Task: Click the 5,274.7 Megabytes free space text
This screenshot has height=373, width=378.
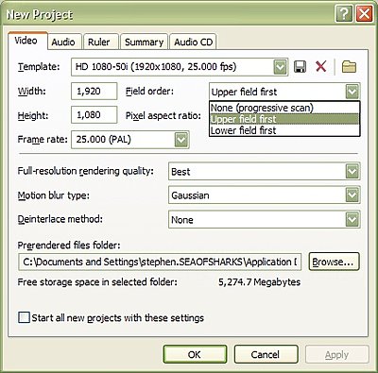Action: (259, 282)
